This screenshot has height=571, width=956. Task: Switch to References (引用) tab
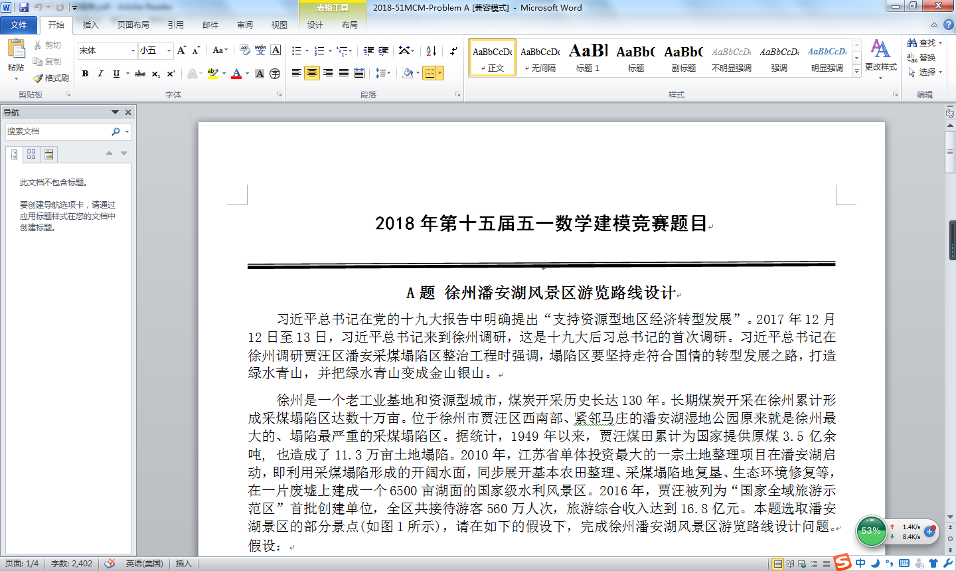coord(175,25)
